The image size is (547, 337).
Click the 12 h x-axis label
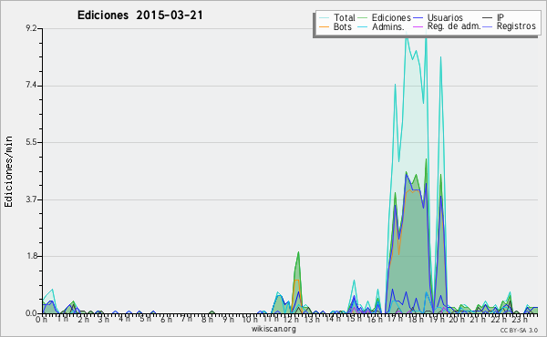pos(292,320)
